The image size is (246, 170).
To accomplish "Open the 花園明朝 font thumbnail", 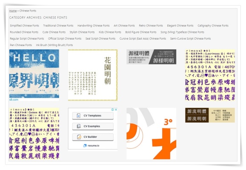I will [x=93, y=75].
